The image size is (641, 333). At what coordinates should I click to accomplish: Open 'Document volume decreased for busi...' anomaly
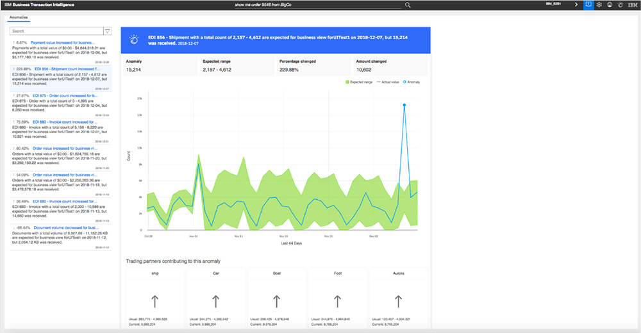pos(66,227)
